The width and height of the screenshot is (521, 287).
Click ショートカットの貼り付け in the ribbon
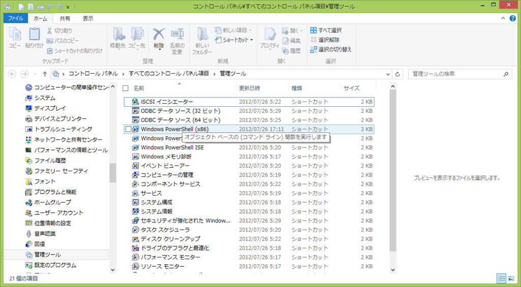pos(74,51)
